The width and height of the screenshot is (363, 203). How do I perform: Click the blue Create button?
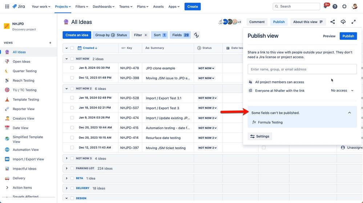pyautogui.click(x=193, y=7)
